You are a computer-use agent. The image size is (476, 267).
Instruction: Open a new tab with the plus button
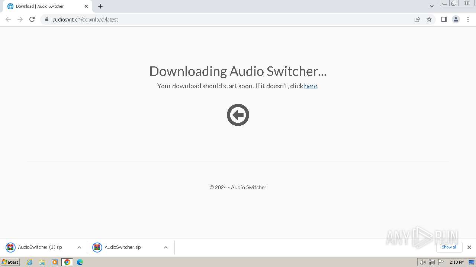click(x=100, y=6)
